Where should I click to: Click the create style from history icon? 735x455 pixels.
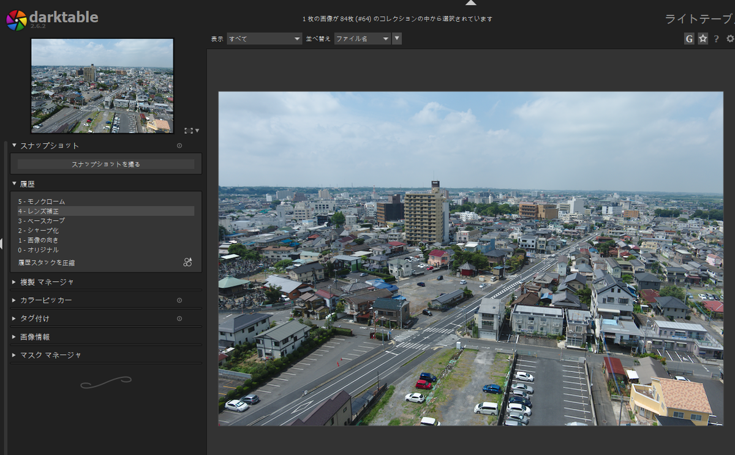187,262
